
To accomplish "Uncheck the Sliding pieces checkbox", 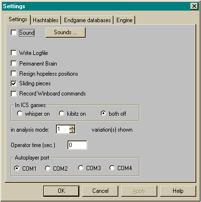I will [13, 83].
